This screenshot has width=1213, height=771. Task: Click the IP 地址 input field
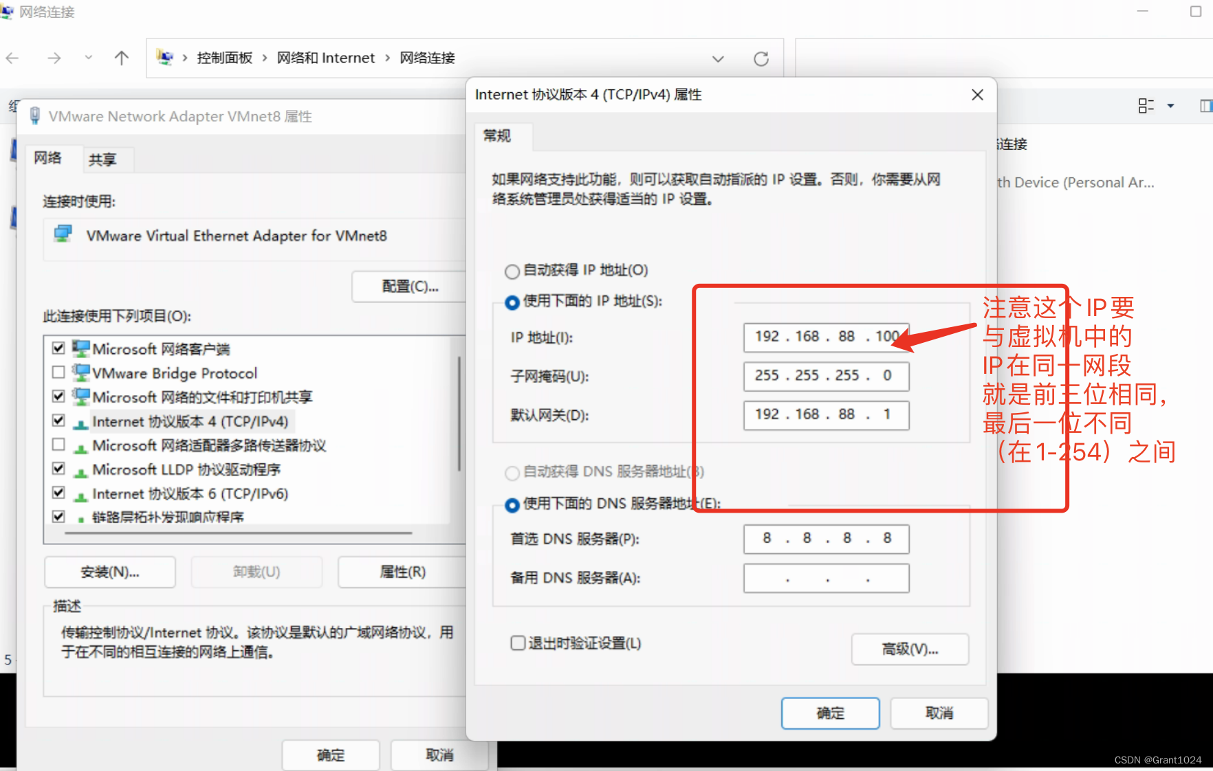click(x=826, y=337)
